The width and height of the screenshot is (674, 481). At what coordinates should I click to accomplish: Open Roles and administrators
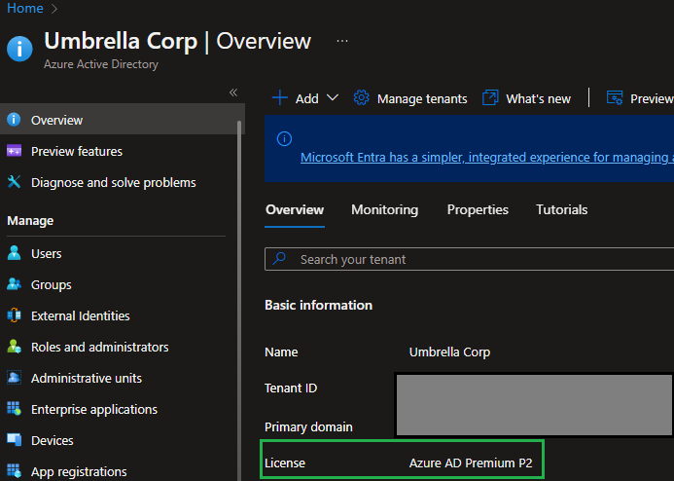[x=100, y=348]
